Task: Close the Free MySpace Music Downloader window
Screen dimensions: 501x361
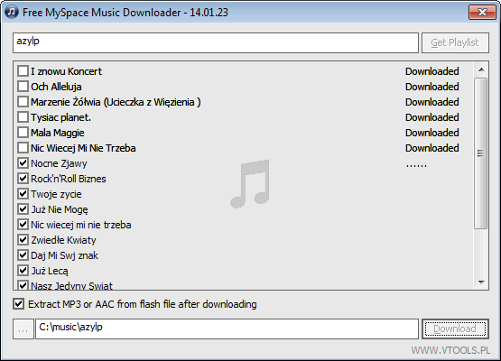Action: [x=482, y=12]
